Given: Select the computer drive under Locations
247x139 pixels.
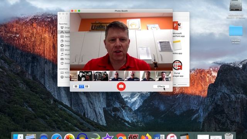Looking at the screenshot, I should pos(65,73).
